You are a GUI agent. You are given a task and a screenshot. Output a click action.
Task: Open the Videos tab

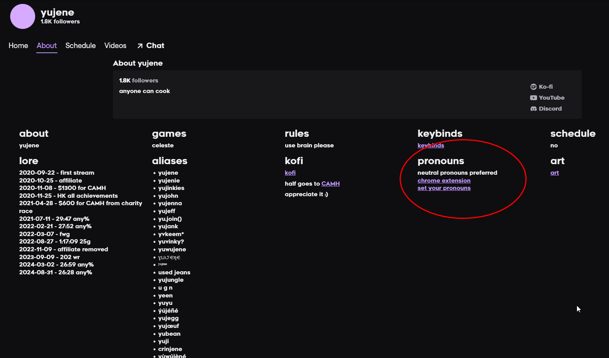[x=115, y=46]
